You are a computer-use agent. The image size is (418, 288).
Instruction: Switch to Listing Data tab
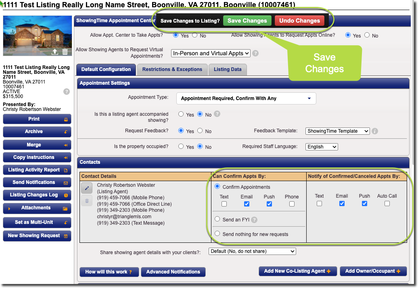(228, 69)
